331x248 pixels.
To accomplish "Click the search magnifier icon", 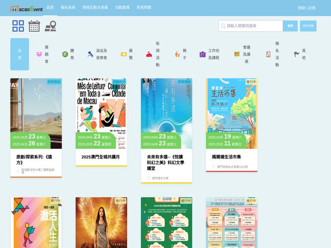I will 223,26.
